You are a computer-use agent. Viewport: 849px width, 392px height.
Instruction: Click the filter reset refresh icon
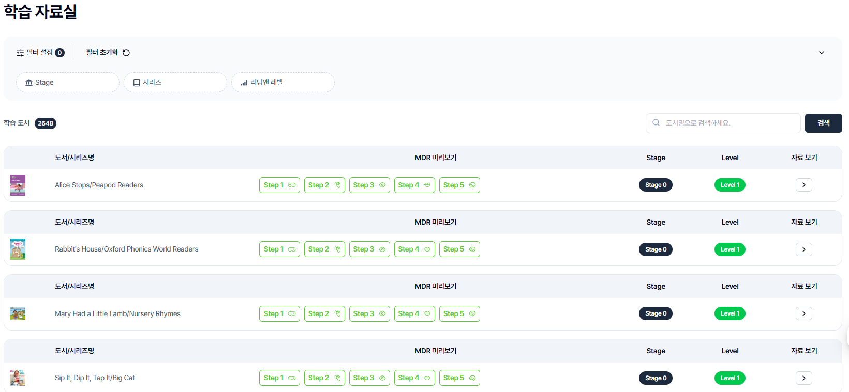(x=126, y=53)
